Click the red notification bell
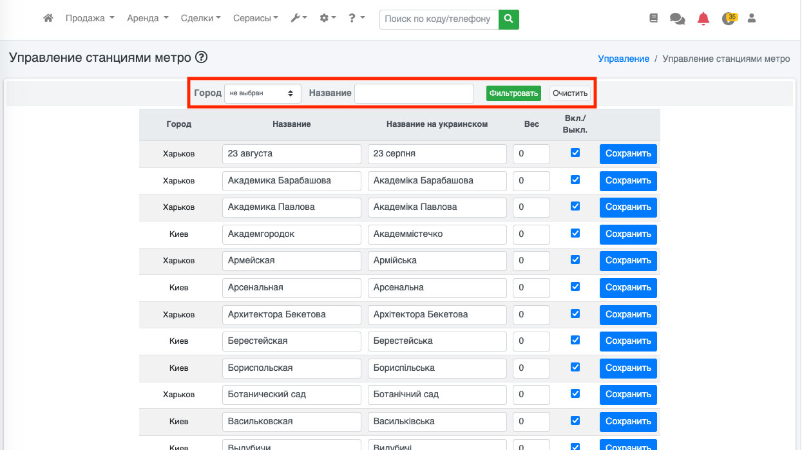802x450 pixels. tap(703, 19)
